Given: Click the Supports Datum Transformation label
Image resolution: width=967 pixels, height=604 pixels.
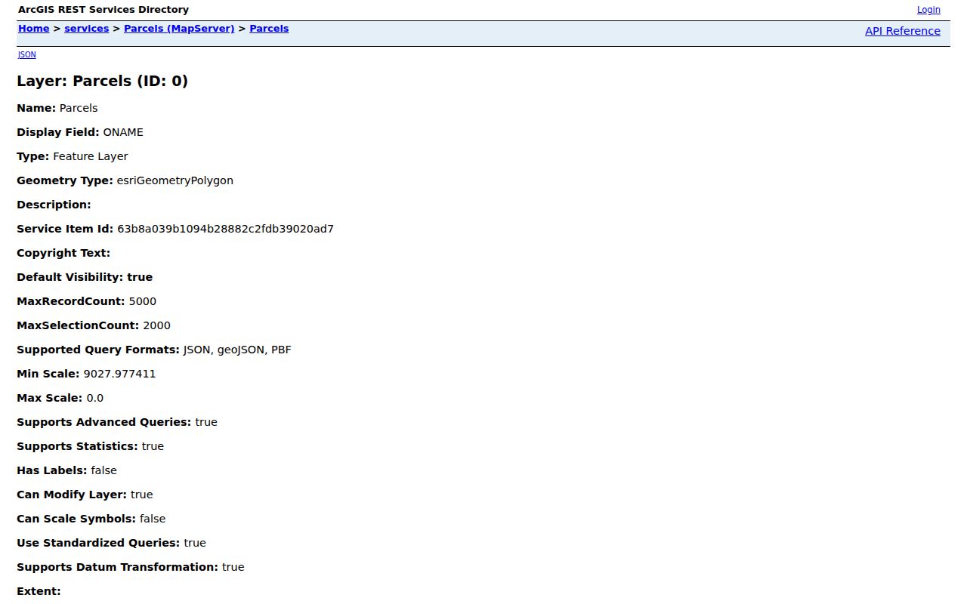Looking at the screenshot, I should pos(117,567).
